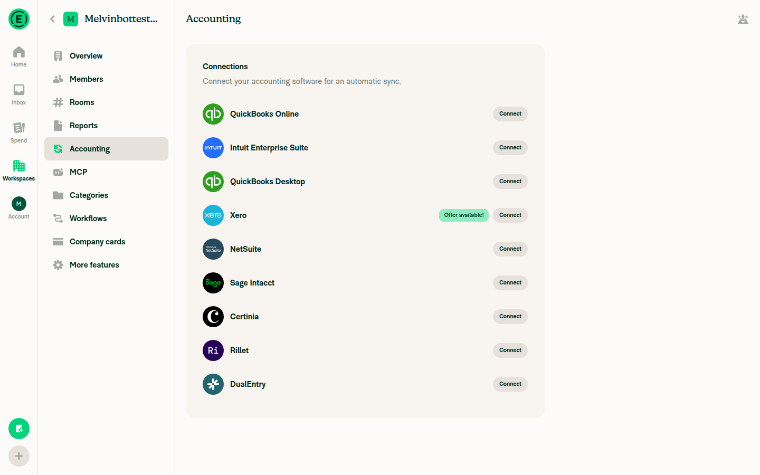Click the DualEntry label
This screenshot has width=760, height=475.
[248, 384]
